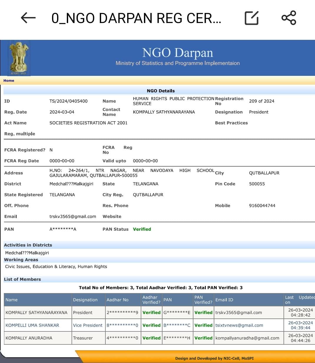This screenshot has height=363, width=315.
Task: Click the organisation PAN A********A
Action: click(x=63, y=229)
